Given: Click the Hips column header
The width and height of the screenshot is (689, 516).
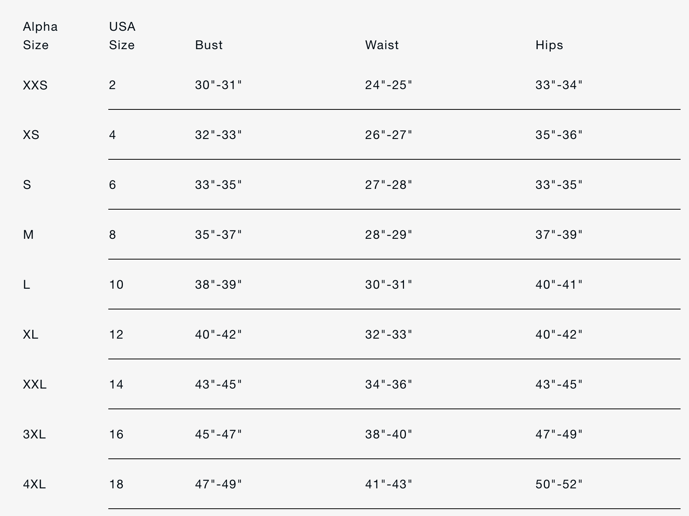Looking at the screenshot, I should 549,45.
